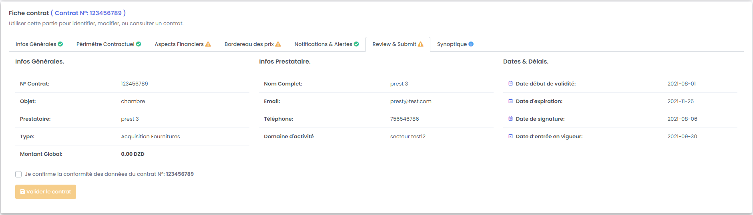Click blue info icon beside Synoptique
753x215 pixels.
(471, 44)
